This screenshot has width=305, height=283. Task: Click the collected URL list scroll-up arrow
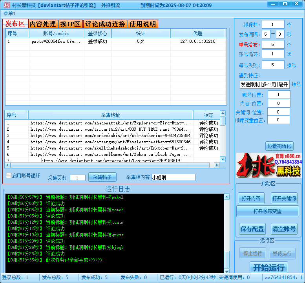[x=223, y=114]
